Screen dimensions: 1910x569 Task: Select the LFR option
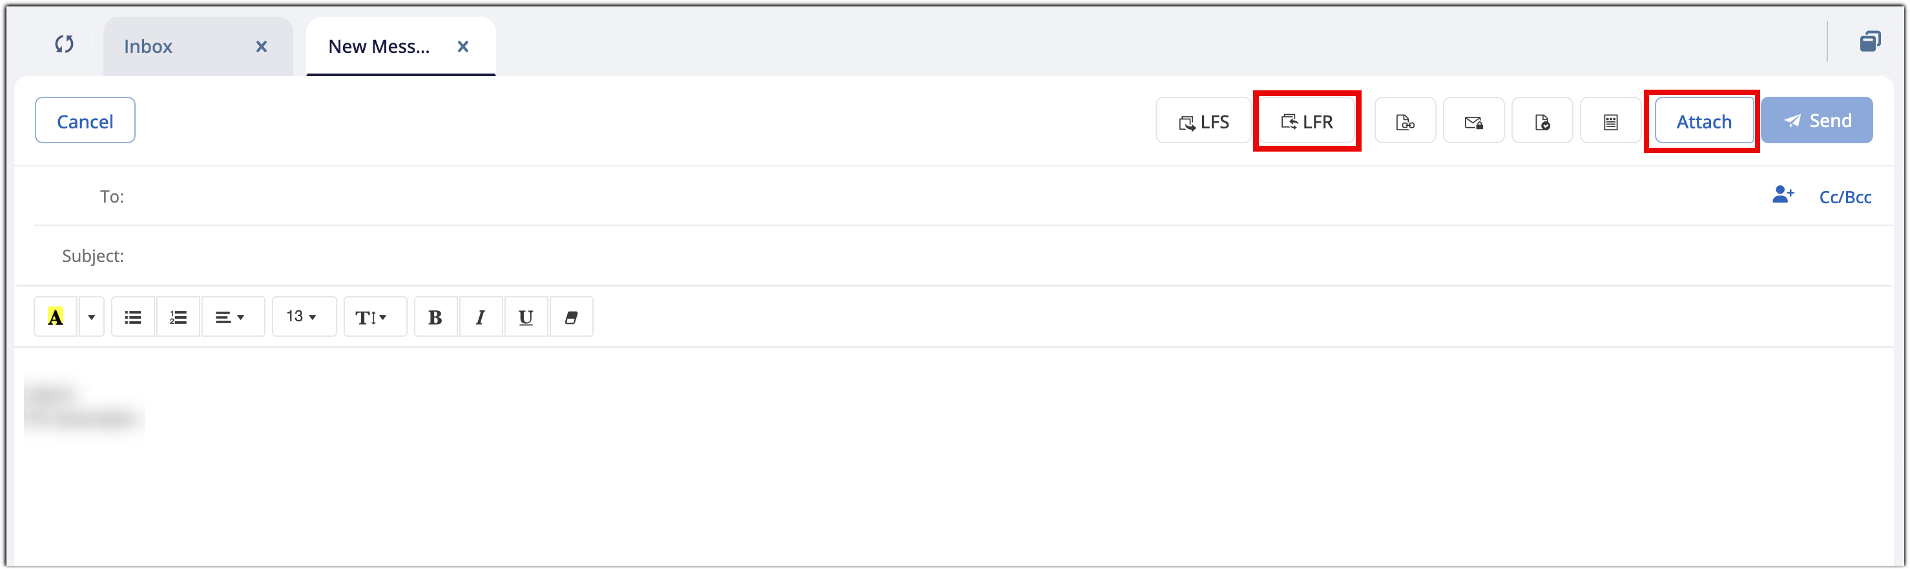(1307, 121)
